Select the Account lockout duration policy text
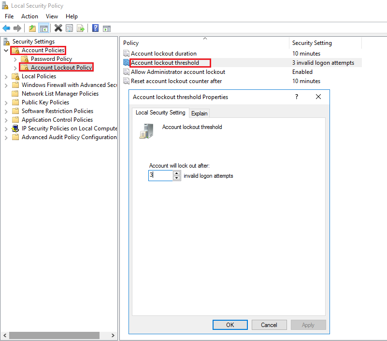The width and height of the screenshot is (387, 341). (164, 53)
